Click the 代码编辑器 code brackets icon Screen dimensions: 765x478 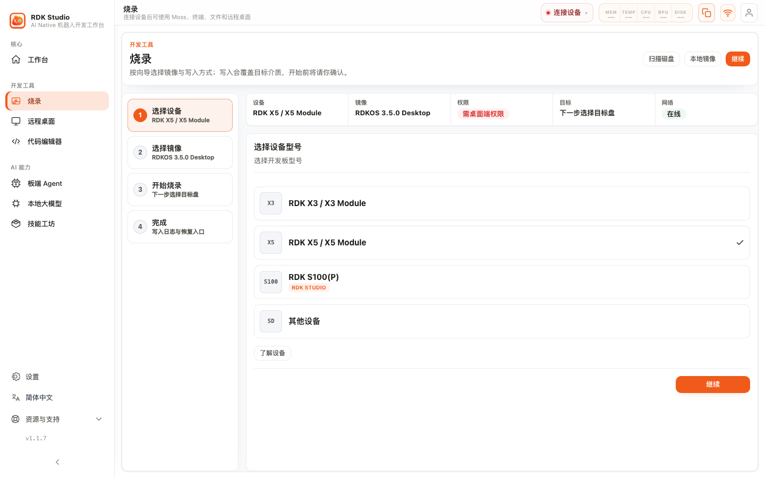[16, 141]
